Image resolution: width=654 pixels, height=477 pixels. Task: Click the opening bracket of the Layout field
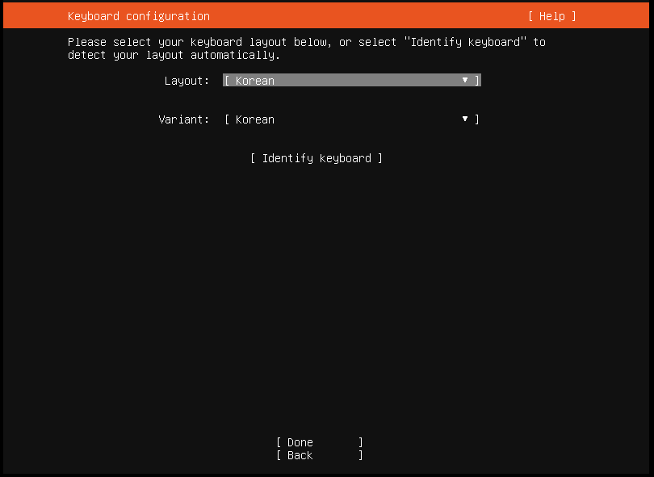[227, 81]
